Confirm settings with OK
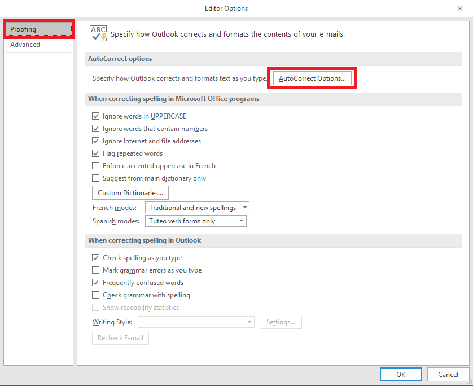 pos(401,374)
